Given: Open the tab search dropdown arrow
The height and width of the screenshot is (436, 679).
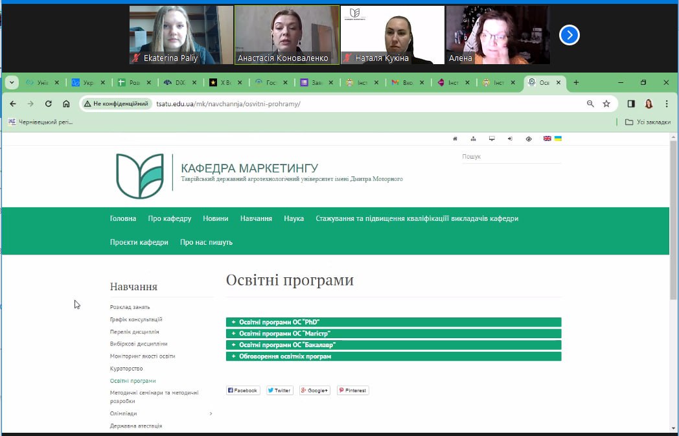Looking at the screenshot, I should point(12,82).
